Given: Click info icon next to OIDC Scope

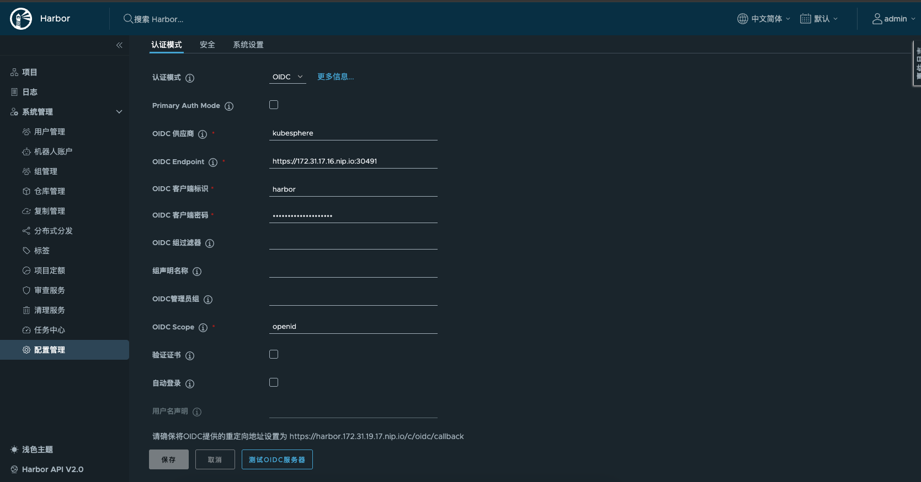Looking at the screenshot, I should [203, 328].
